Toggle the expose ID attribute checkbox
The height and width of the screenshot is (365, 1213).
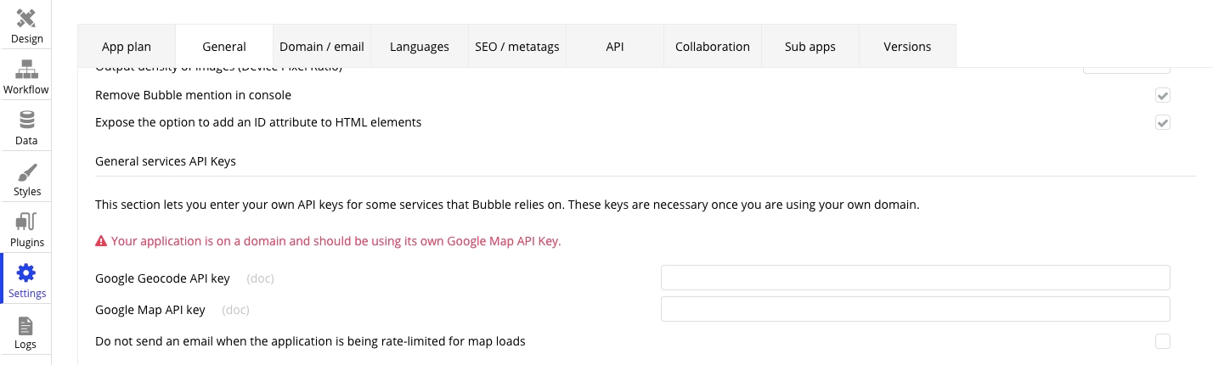coord(1162,122)
